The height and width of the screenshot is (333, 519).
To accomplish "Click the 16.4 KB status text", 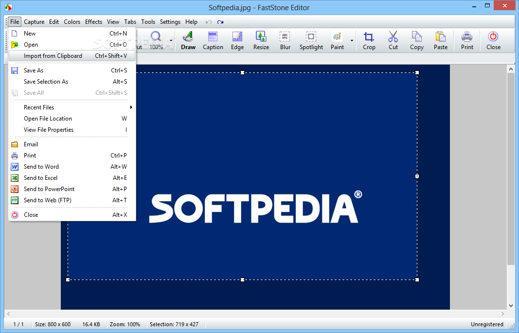I will pyautogui.click(x=91, y=324).
